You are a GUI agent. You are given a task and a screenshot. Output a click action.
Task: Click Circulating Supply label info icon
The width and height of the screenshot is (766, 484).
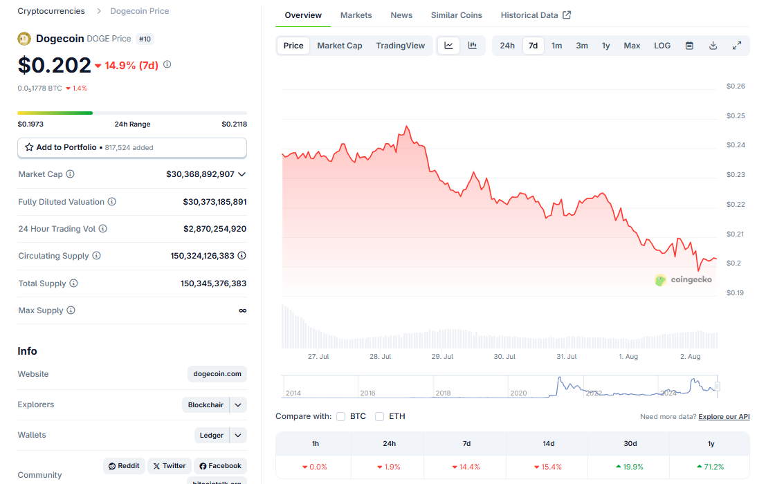pos(97,256)
